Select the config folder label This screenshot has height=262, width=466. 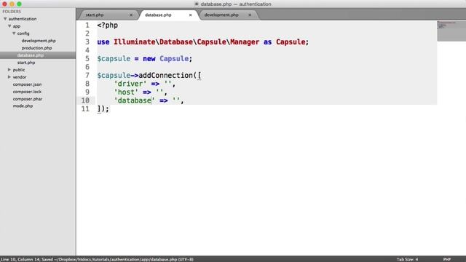pyautogui.click(x=23, y=33)
